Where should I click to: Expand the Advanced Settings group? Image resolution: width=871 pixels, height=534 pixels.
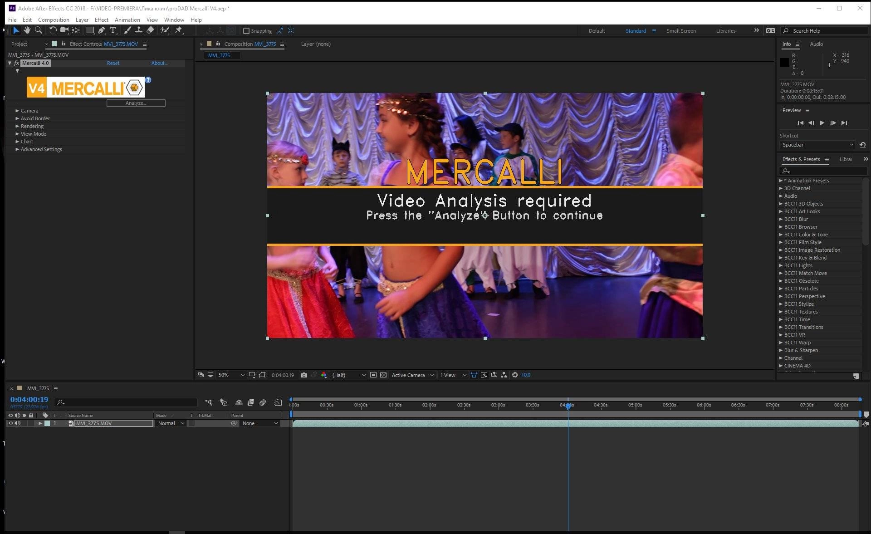tap(17, 149)
